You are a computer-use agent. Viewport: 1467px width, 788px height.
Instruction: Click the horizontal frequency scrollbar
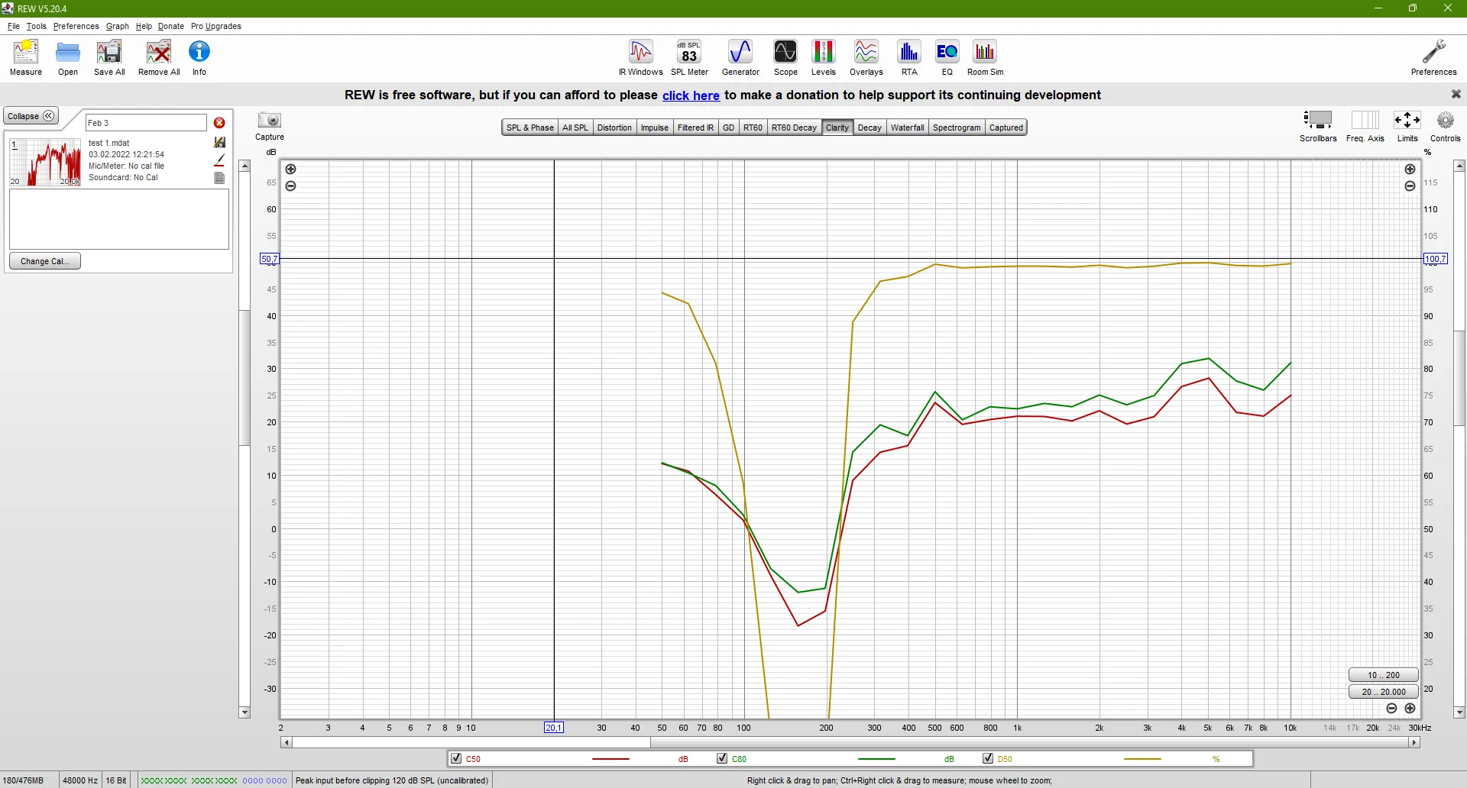tap(850, 742)
